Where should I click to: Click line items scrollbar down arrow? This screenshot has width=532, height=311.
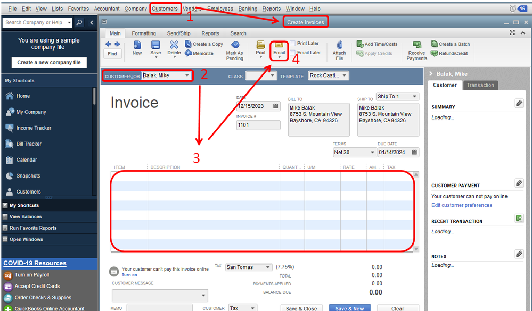point(416,249)
